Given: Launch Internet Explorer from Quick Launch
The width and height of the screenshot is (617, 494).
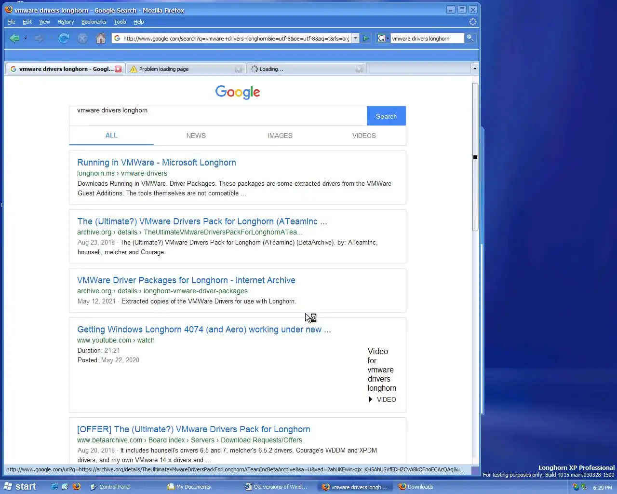Looking at the screenshot, I should click(54, 487).
